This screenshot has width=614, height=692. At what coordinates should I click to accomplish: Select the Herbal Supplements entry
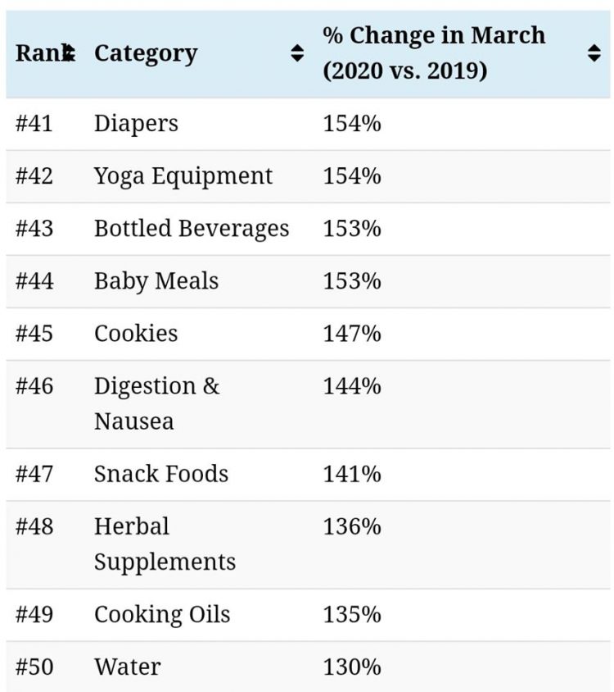(165, 544)
